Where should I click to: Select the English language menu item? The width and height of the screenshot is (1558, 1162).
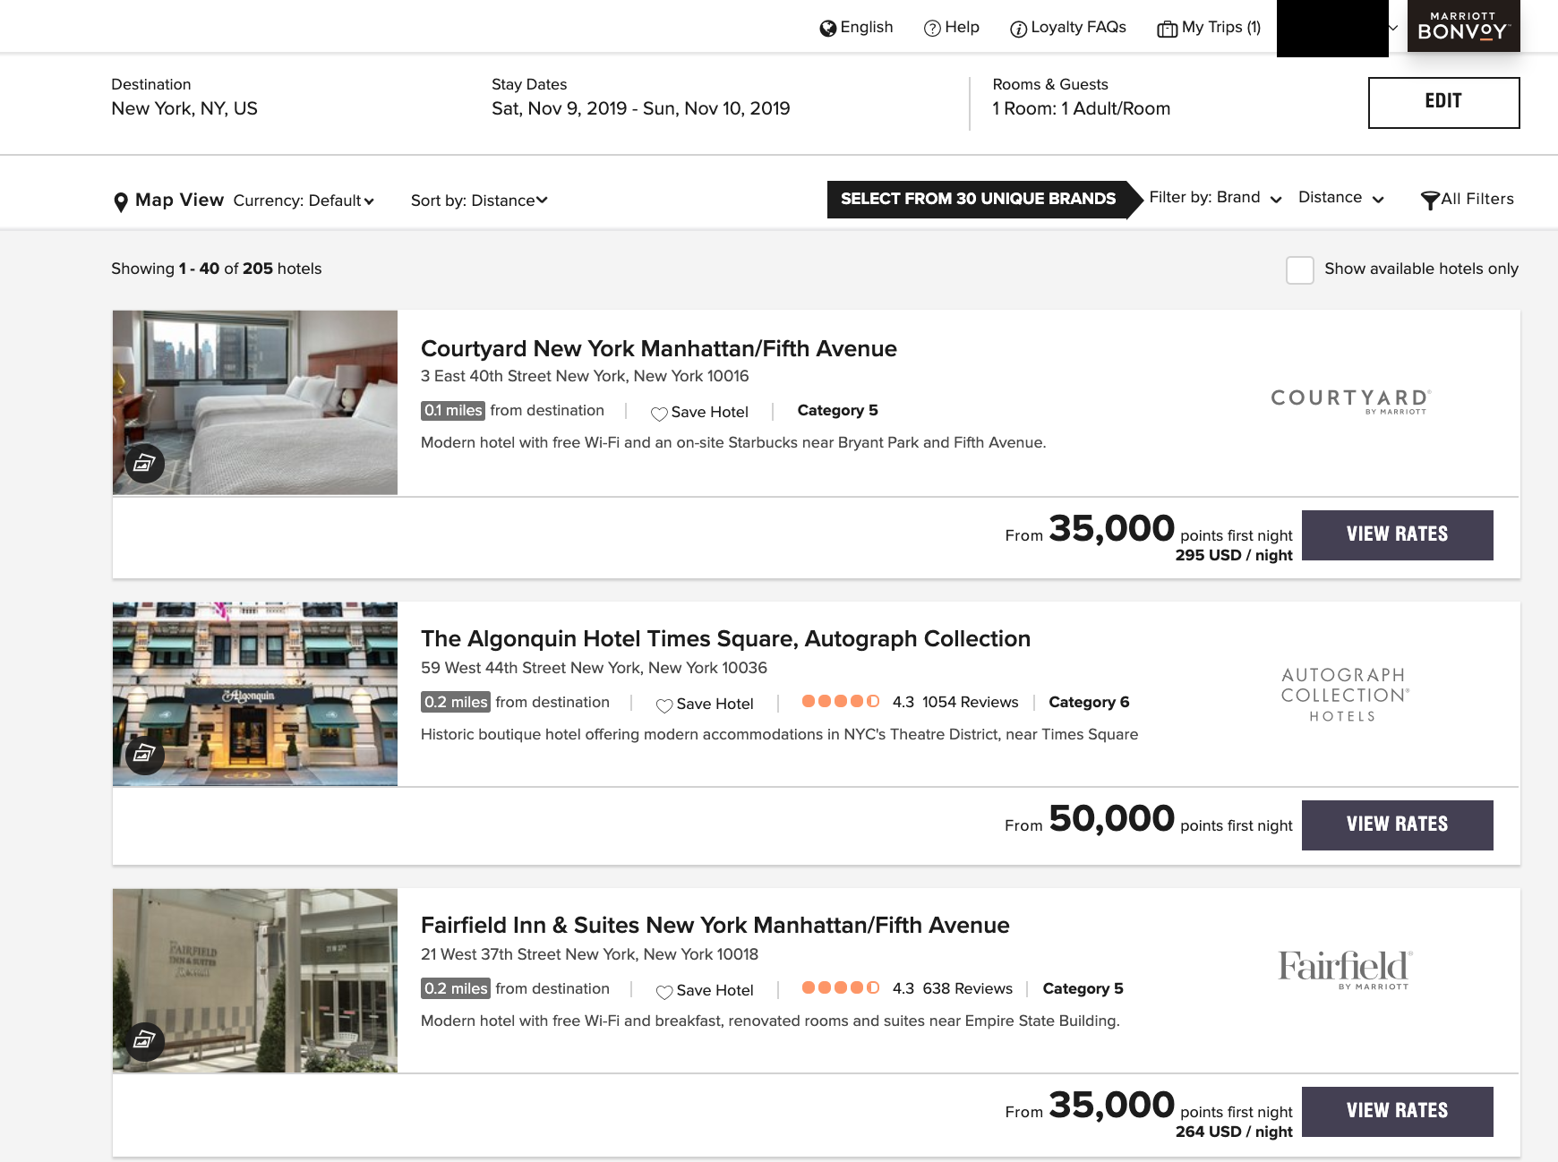pyautogui.click(x=856, y=28)
